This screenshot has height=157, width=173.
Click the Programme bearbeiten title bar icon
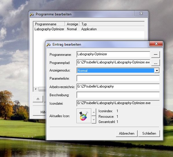pyautogui.click(x=32, y=15)
